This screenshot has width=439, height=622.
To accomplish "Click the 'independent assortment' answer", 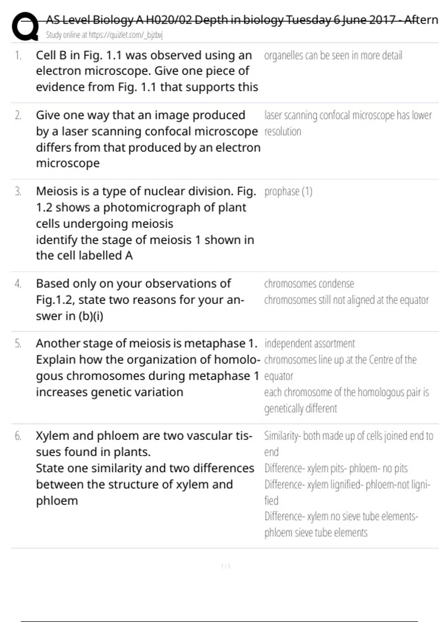I will pos(309,344).
